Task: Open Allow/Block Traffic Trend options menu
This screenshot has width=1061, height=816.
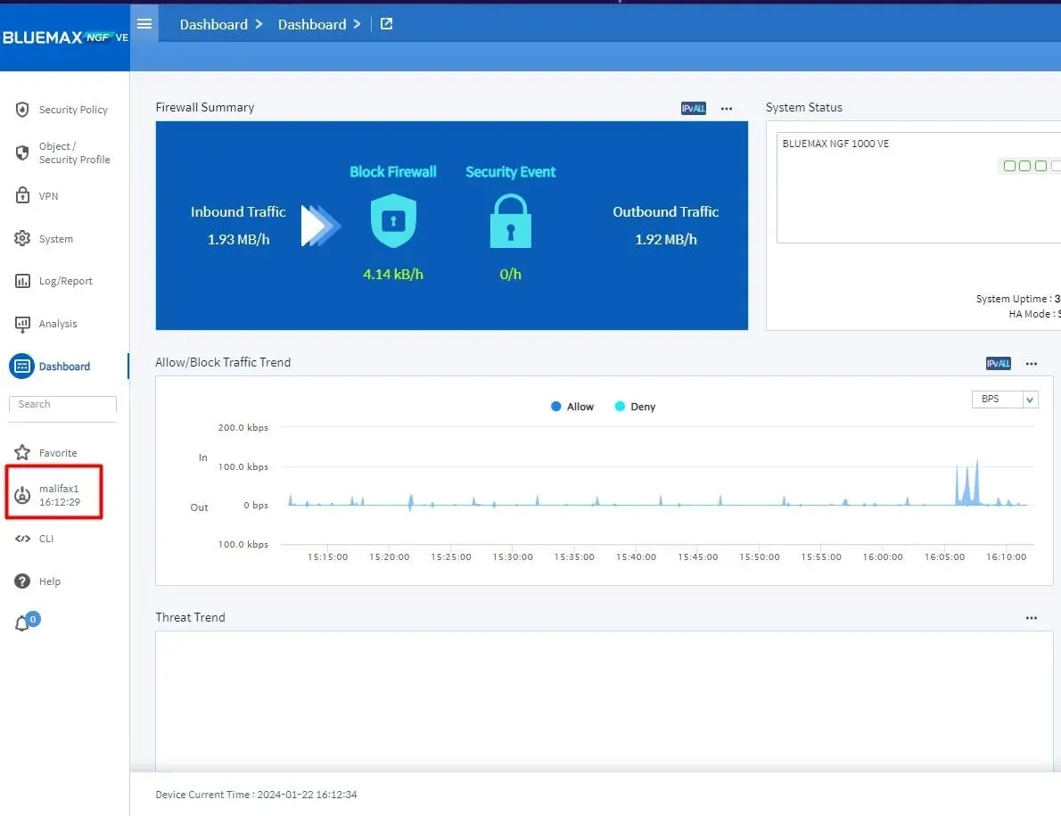Action: 1032,363
